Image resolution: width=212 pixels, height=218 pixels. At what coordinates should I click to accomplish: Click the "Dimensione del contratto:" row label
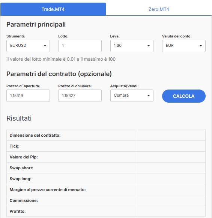[x=35, y=135]
